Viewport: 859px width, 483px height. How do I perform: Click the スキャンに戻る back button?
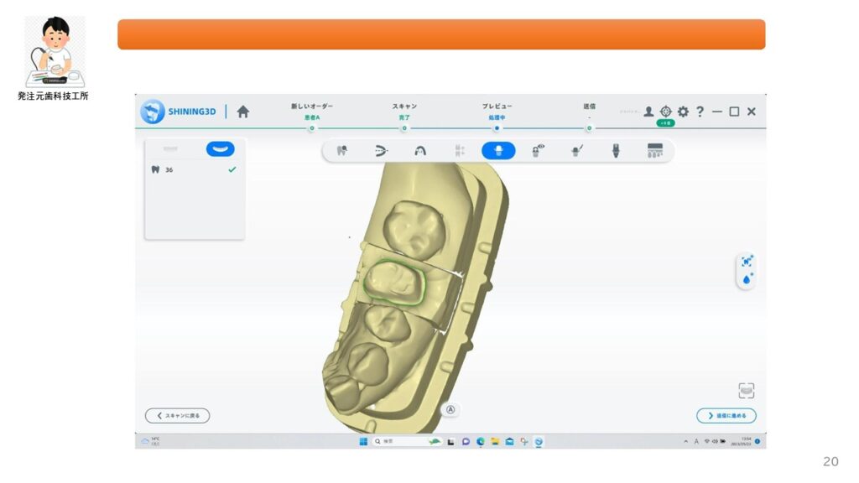tap(178, 416)
